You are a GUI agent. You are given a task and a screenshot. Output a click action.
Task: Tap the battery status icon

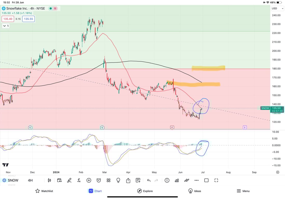click(279, 2)
